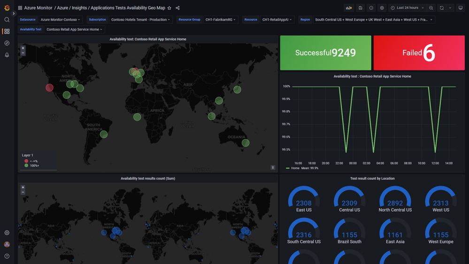Select the West US gauge 2313
This screenshot has width=469, height=264.
[441, 199]
